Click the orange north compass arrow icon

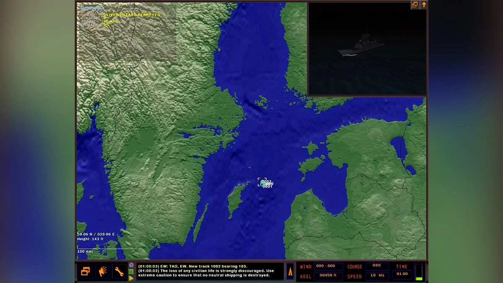click(290, 271)
